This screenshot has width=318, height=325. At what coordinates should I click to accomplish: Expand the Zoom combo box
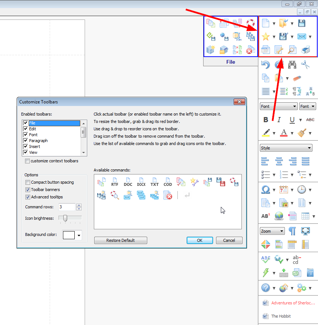(x=272, y=231)
